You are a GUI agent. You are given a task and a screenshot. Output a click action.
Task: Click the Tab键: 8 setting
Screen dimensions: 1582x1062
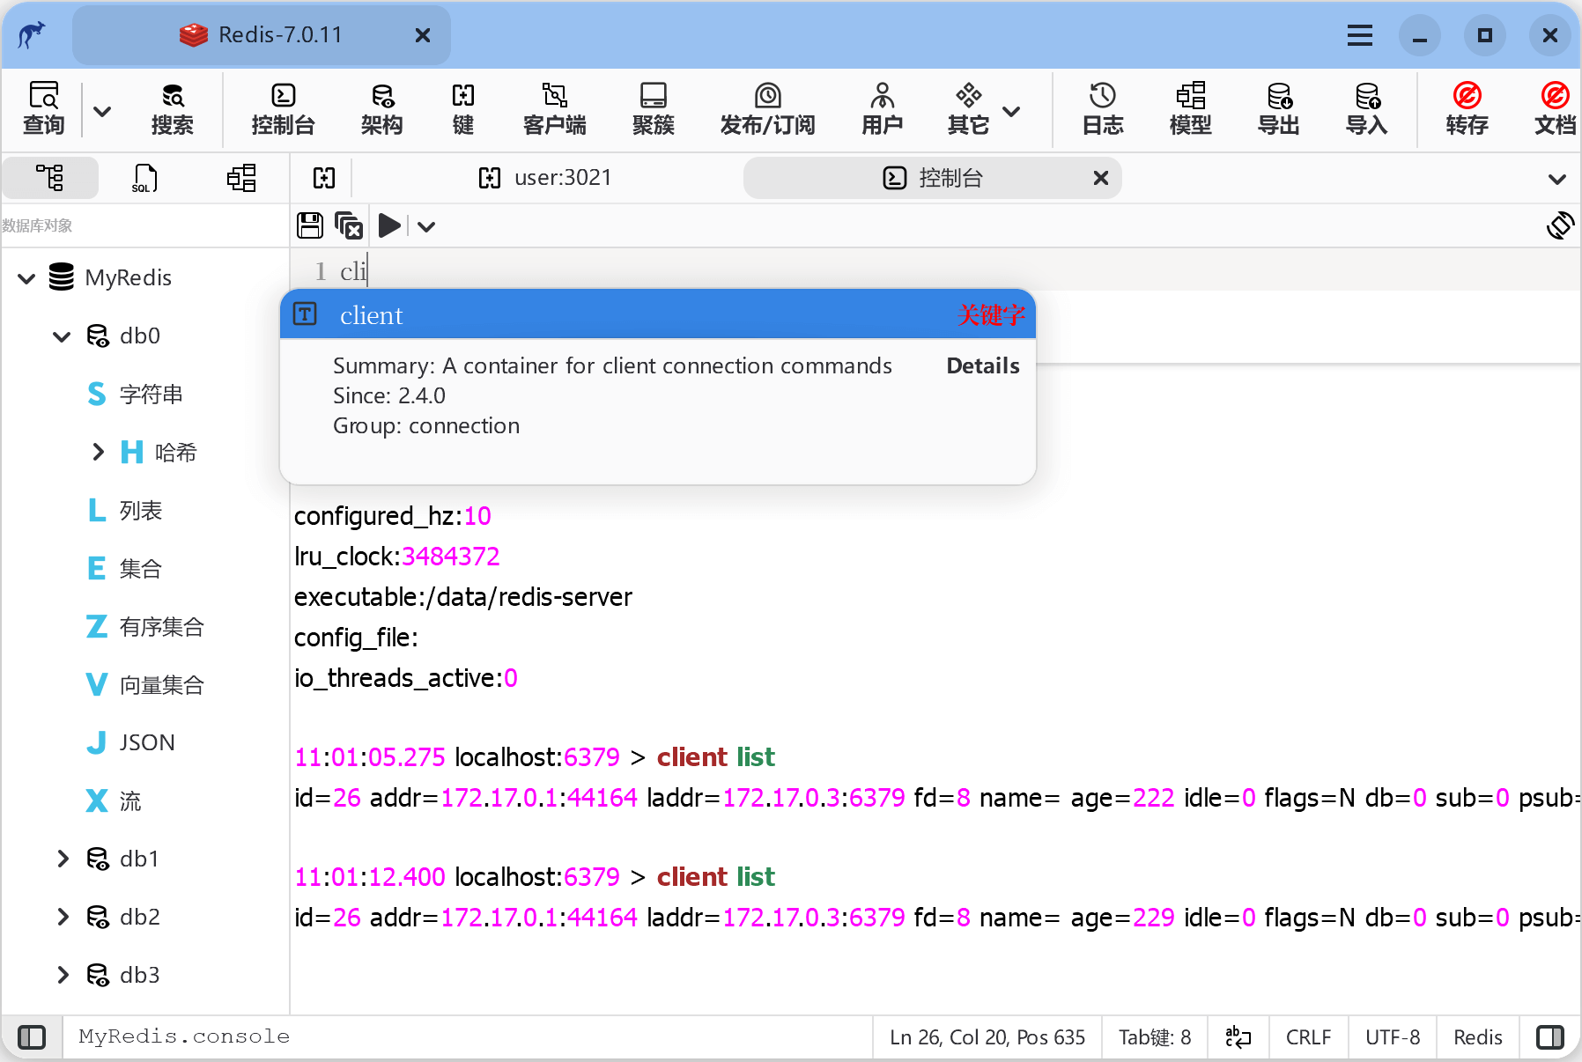1155,1037
